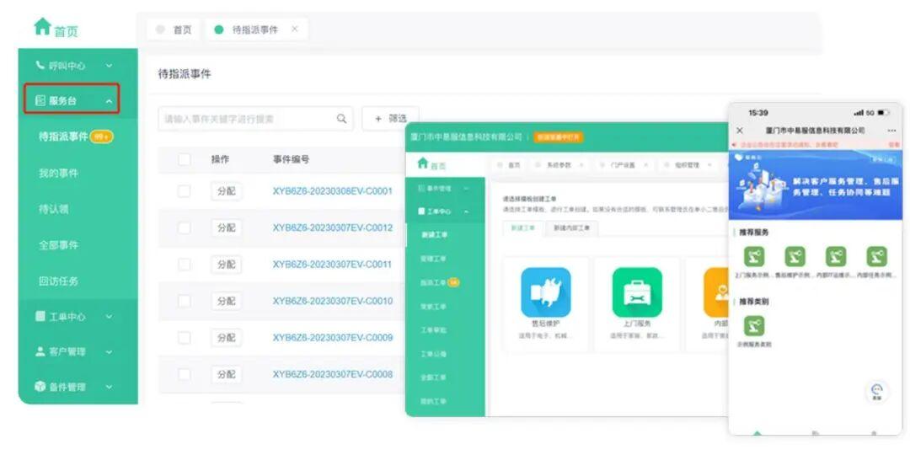Click 分配 button for event C0012

pos(226,227)
